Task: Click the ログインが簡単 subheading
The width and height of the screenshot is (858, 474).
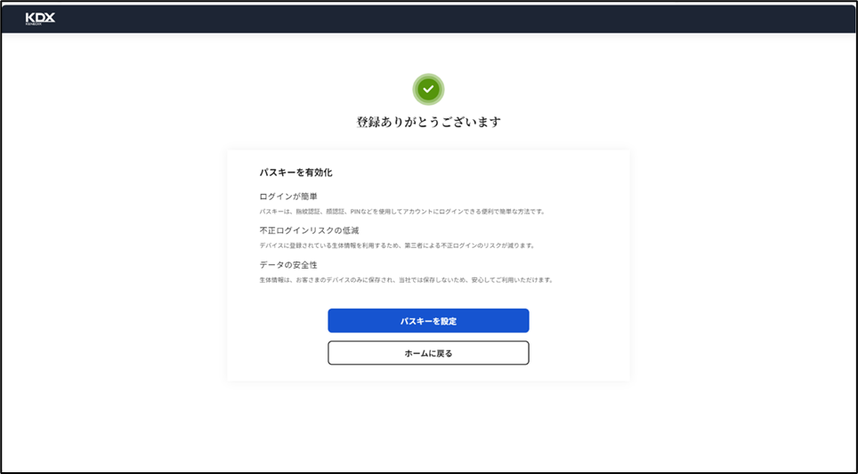Action: (288, 197)
